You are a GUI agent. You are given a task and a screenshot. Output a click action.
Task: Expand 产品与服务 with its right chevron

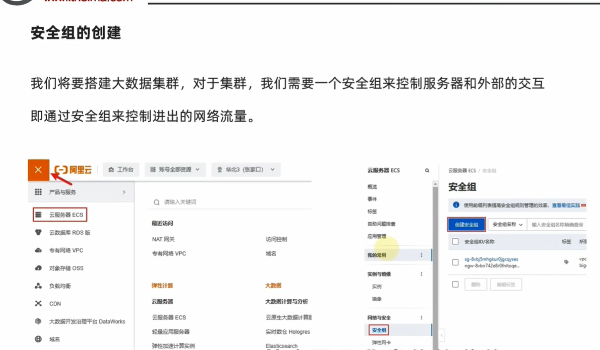124,192
